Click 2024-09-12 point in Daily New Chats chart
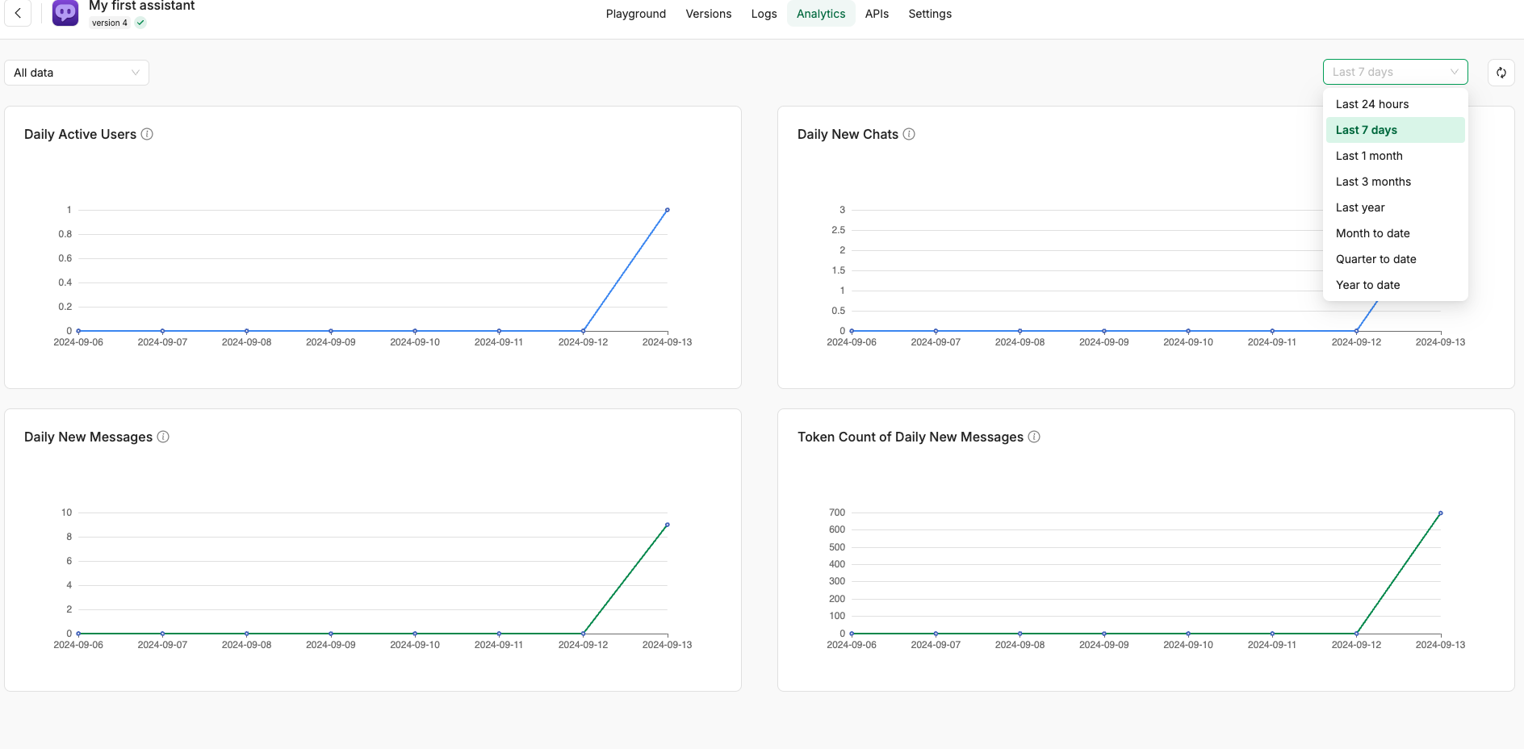 [1357, 331]
